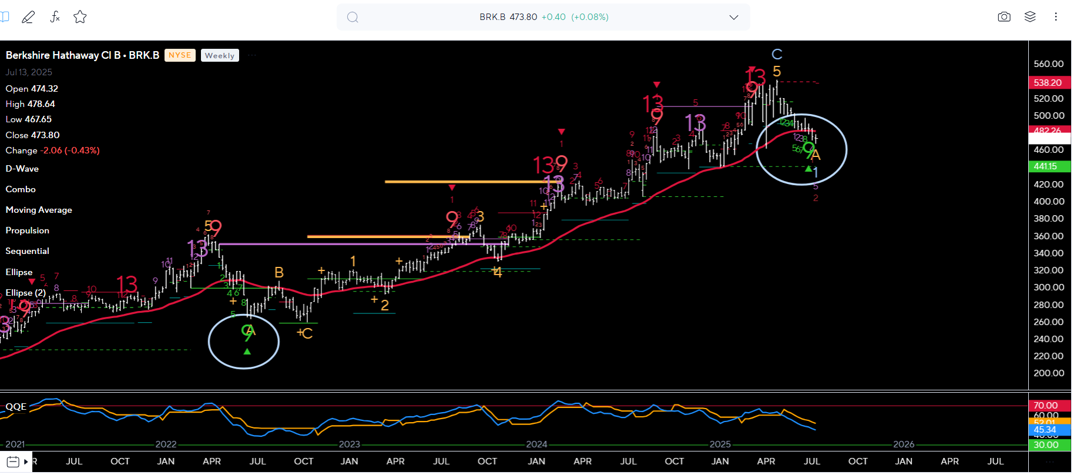1077x475 pixels.
Task: Toggle the Sequential indicator label
Action: click(28, 251)
